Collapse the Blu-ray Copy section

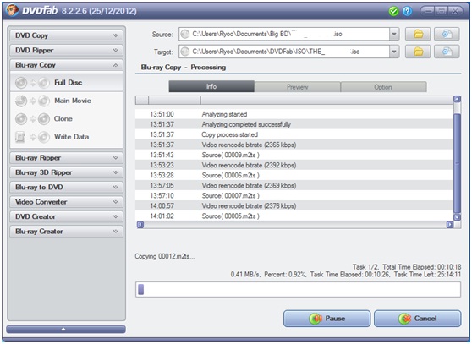click(x=67, y=65)
